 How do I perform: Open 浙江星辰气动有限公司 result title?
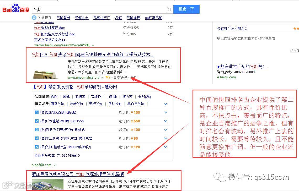click(78, 174)
